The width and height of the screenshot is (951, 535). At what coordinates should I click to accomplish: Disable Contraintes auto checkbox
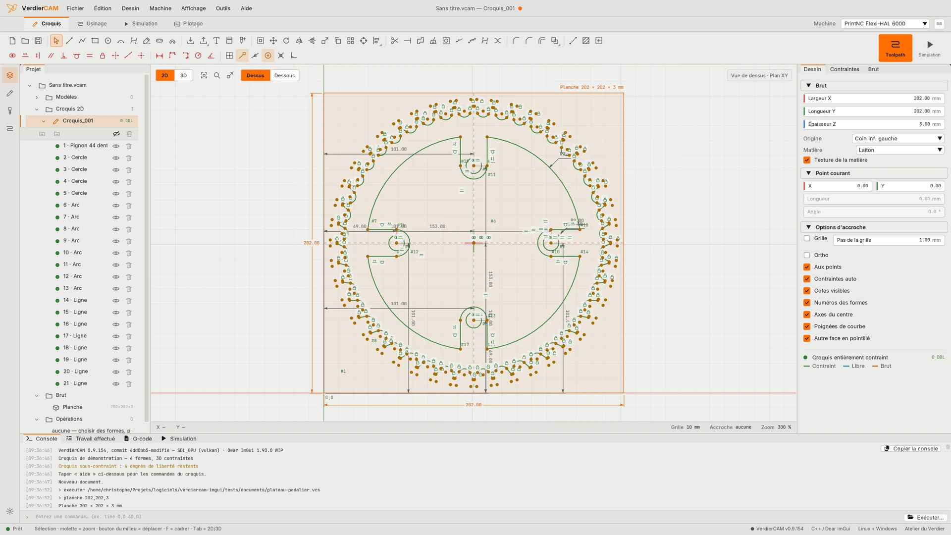(807, 279)
